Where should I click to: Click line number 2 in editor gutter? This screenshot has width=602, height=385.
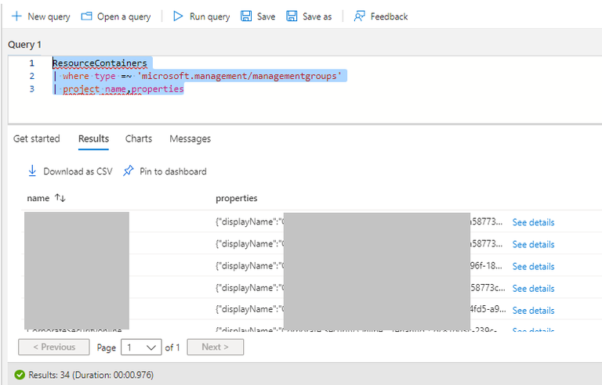coord(32,76)
